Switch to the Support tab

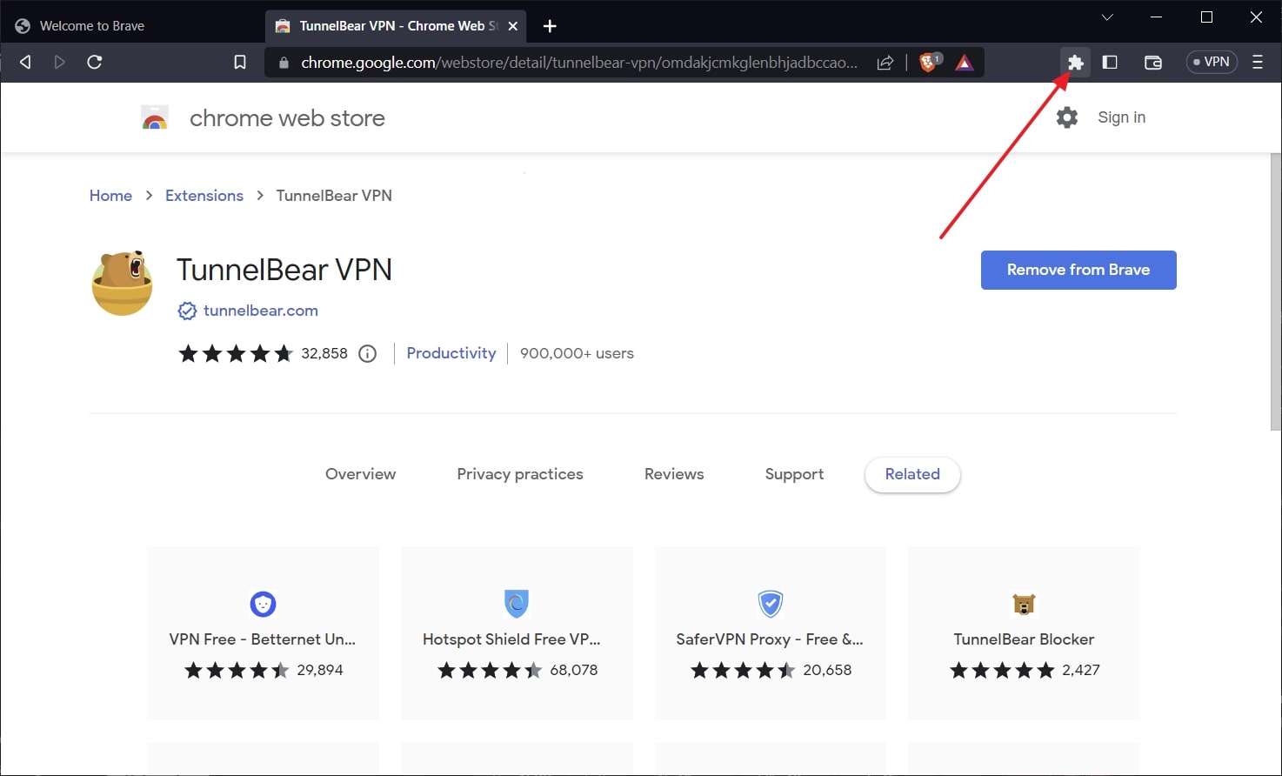point(794,474)
